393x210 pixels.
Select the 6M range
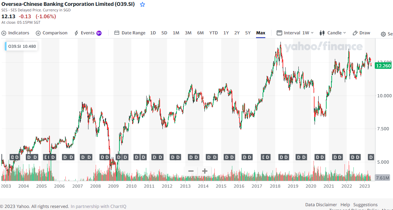point(200,33)
